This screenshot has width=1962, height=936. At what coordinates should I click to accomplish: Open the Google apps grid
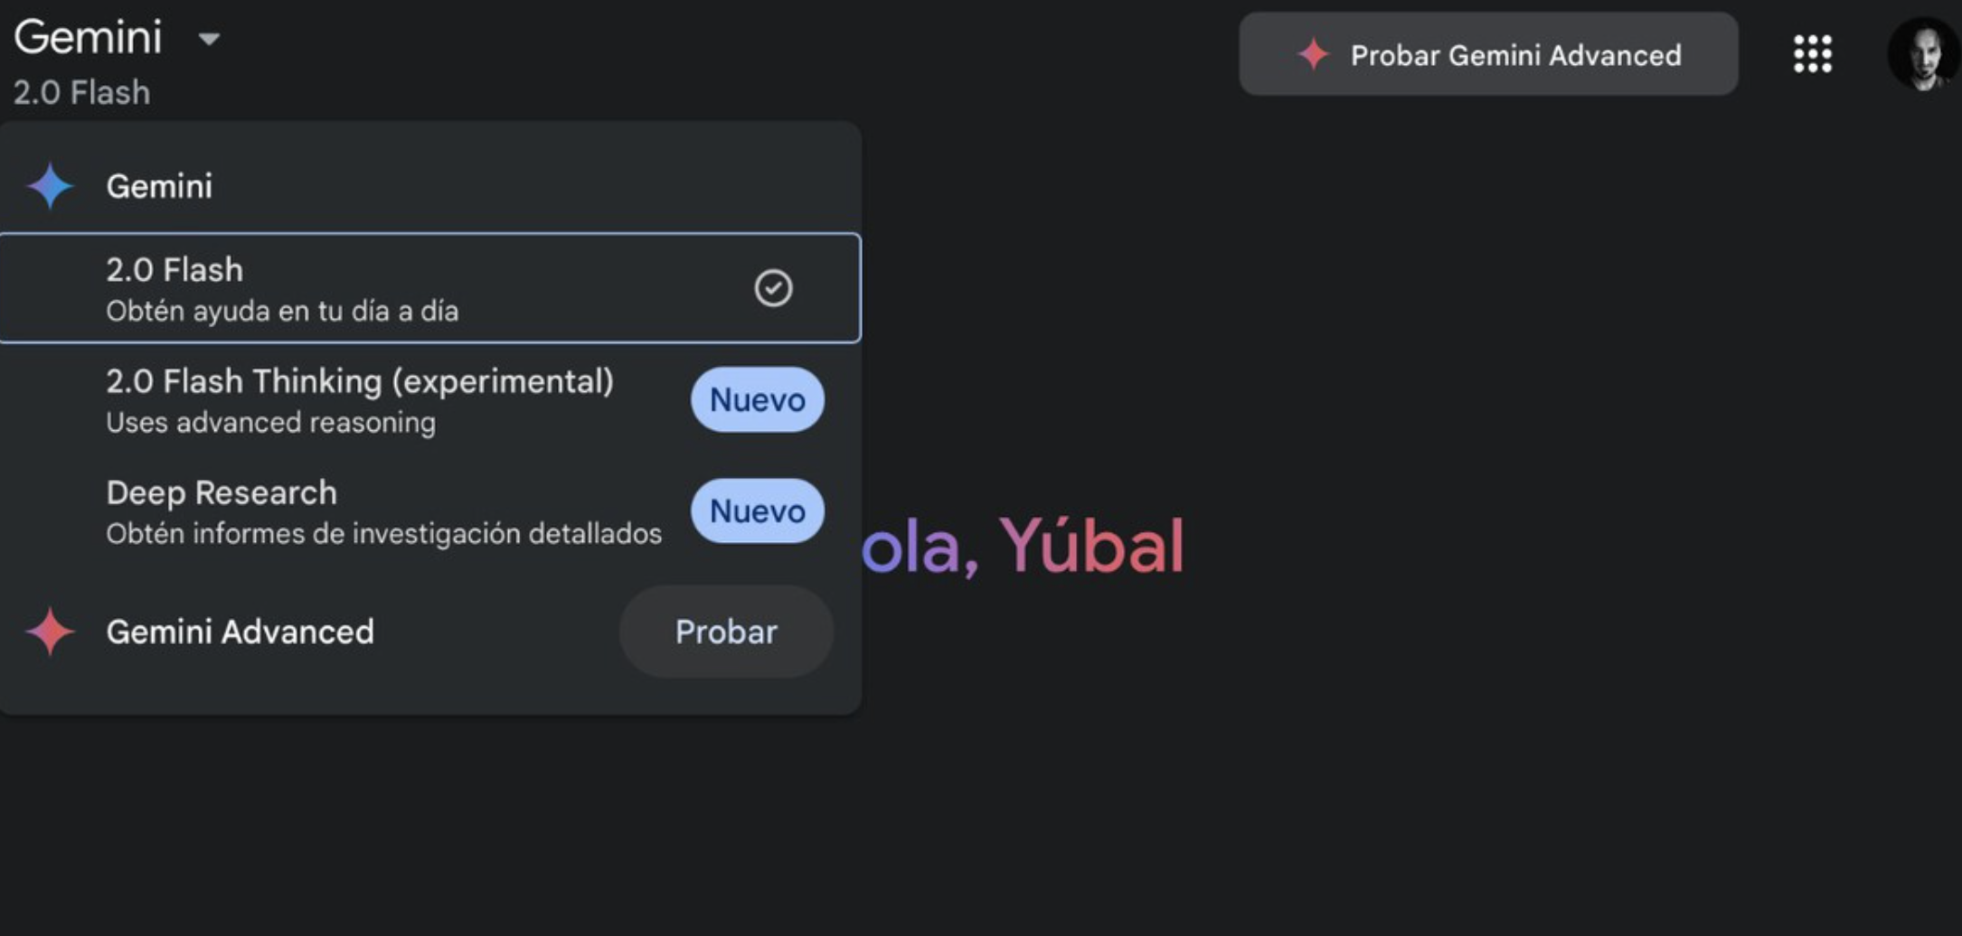[x=1812, y=54]
